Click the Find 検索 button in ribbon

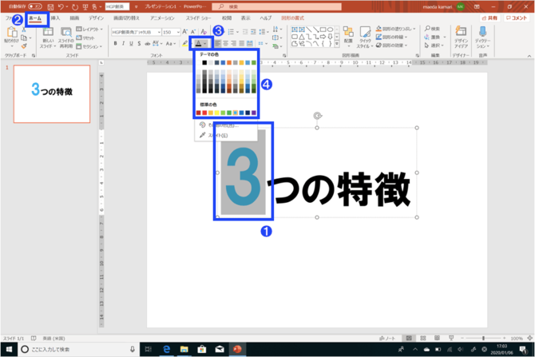tap(432, 29)
